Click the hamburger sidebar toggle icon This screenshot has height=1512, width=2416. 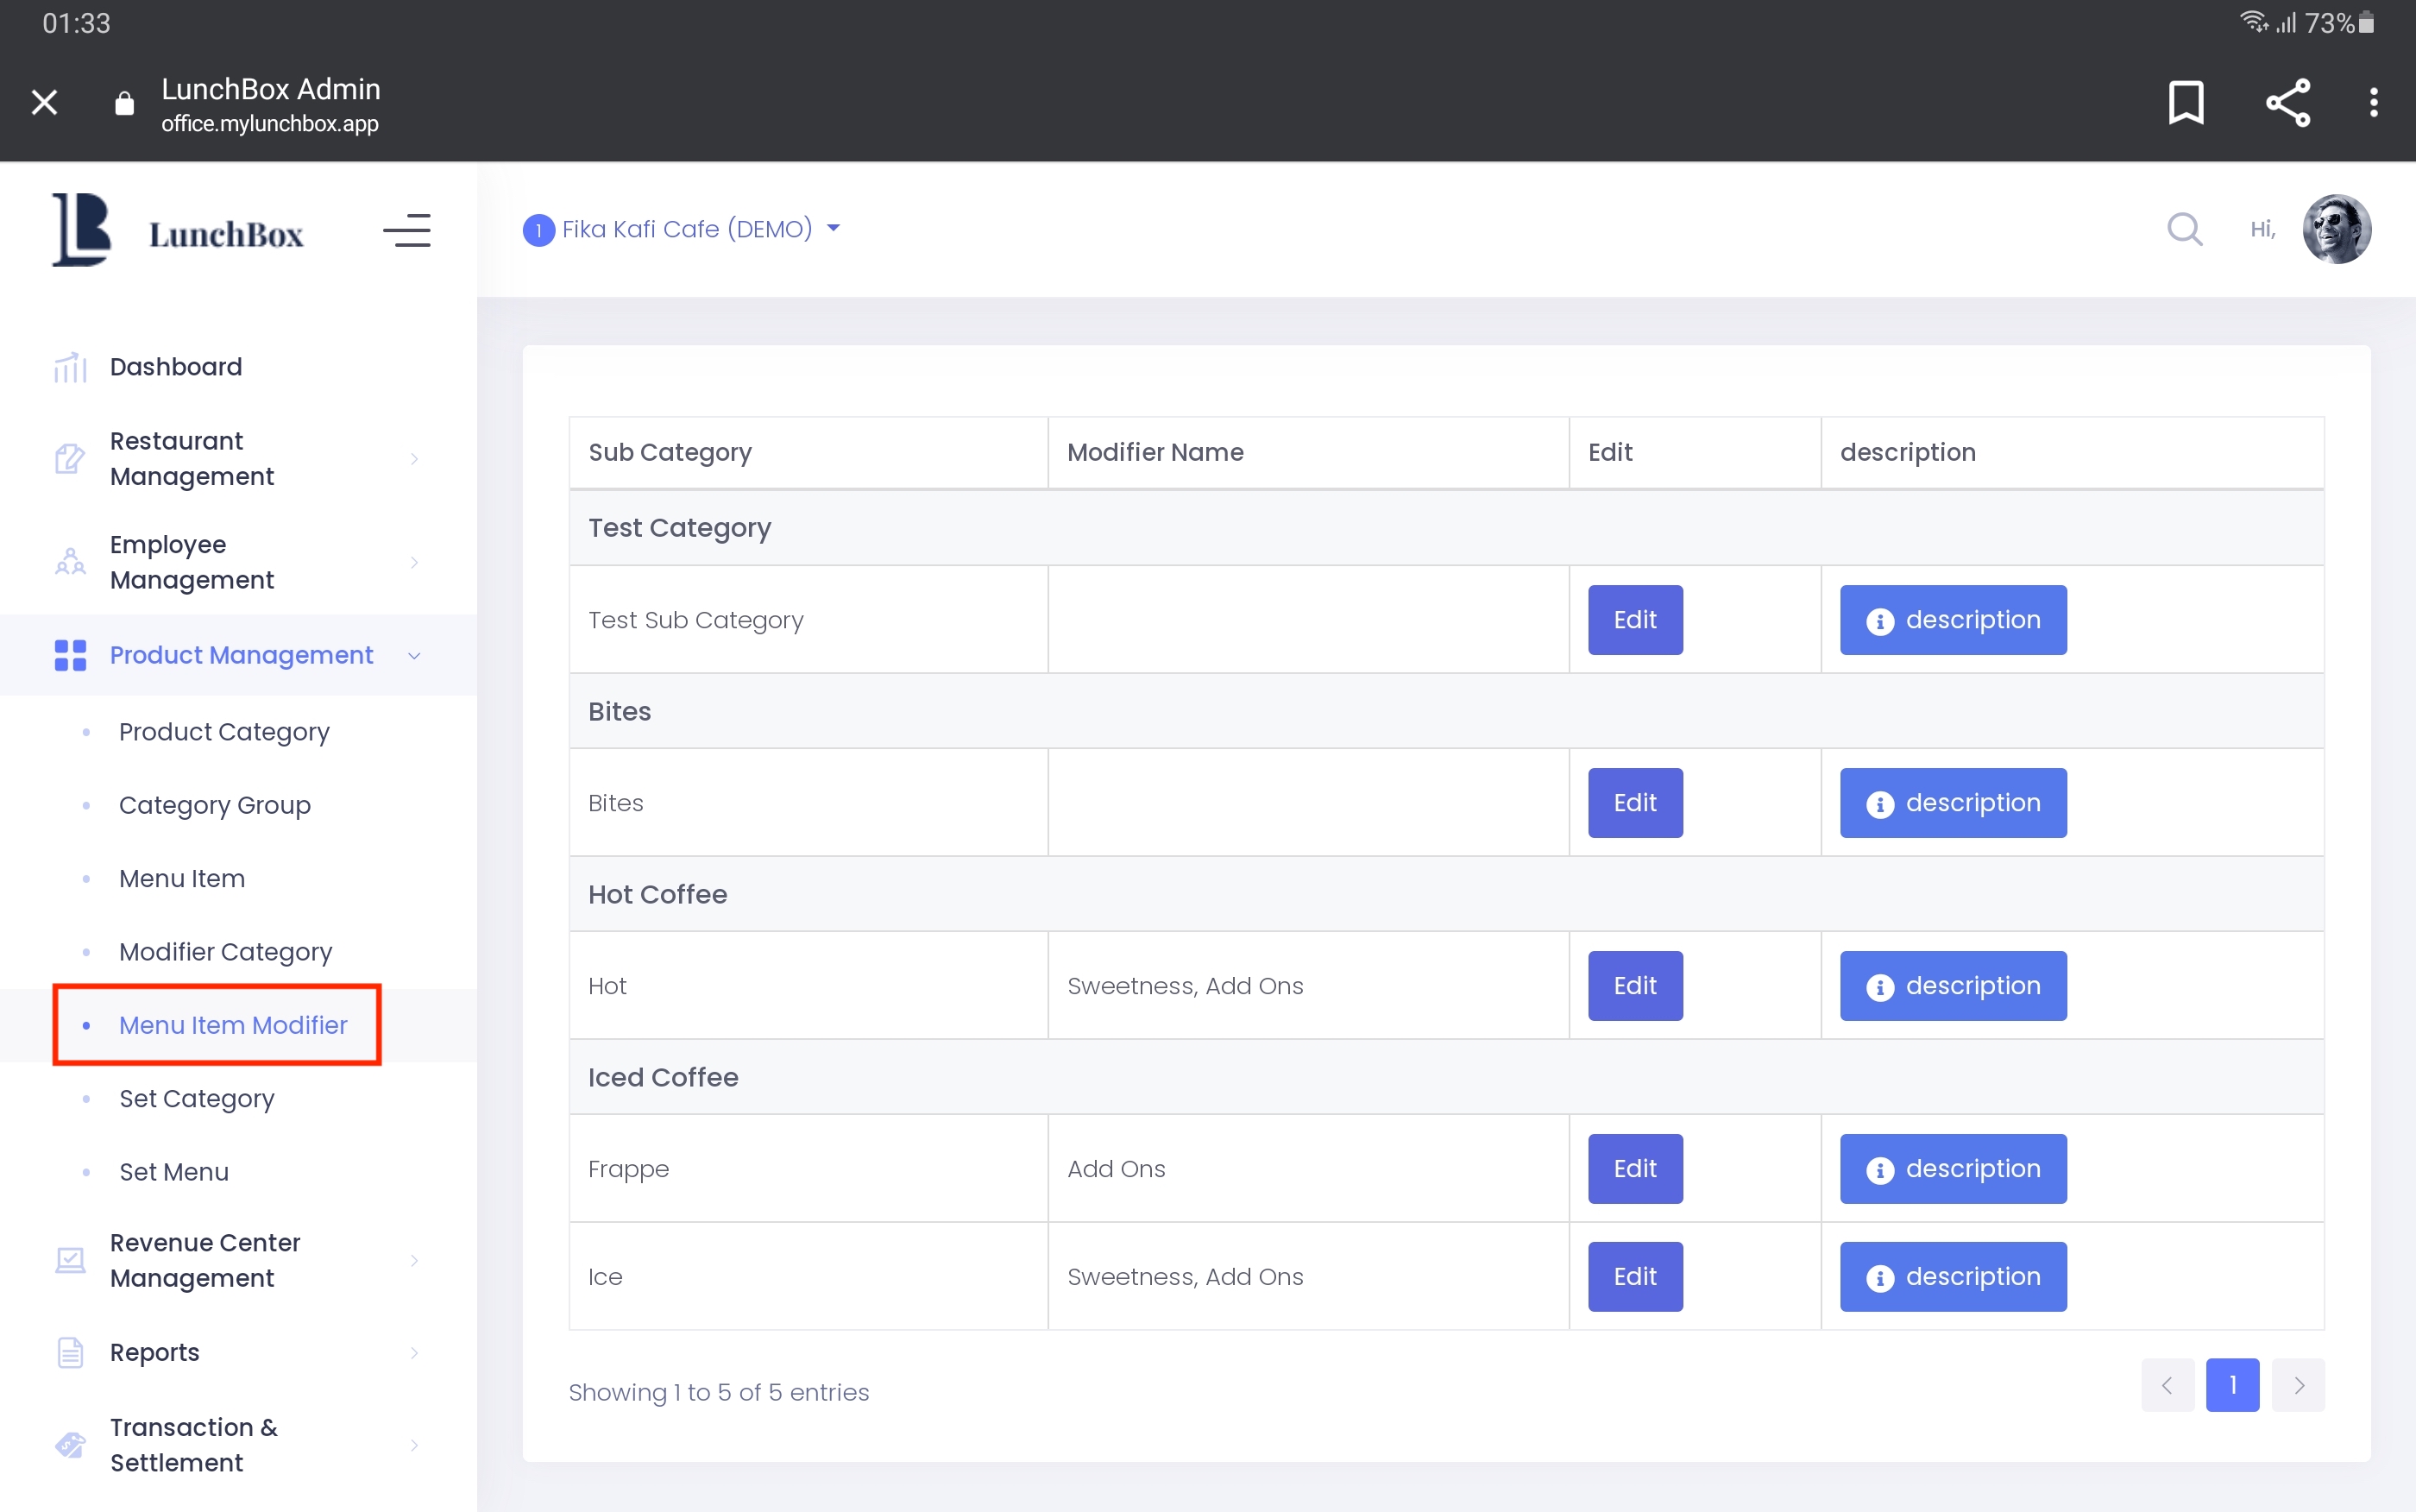coord(406,231)
